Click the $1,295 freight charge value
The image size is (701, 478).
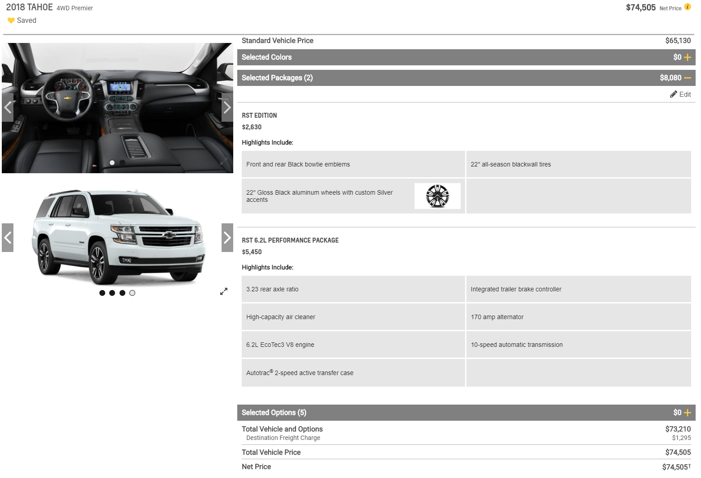pos(681,438)
